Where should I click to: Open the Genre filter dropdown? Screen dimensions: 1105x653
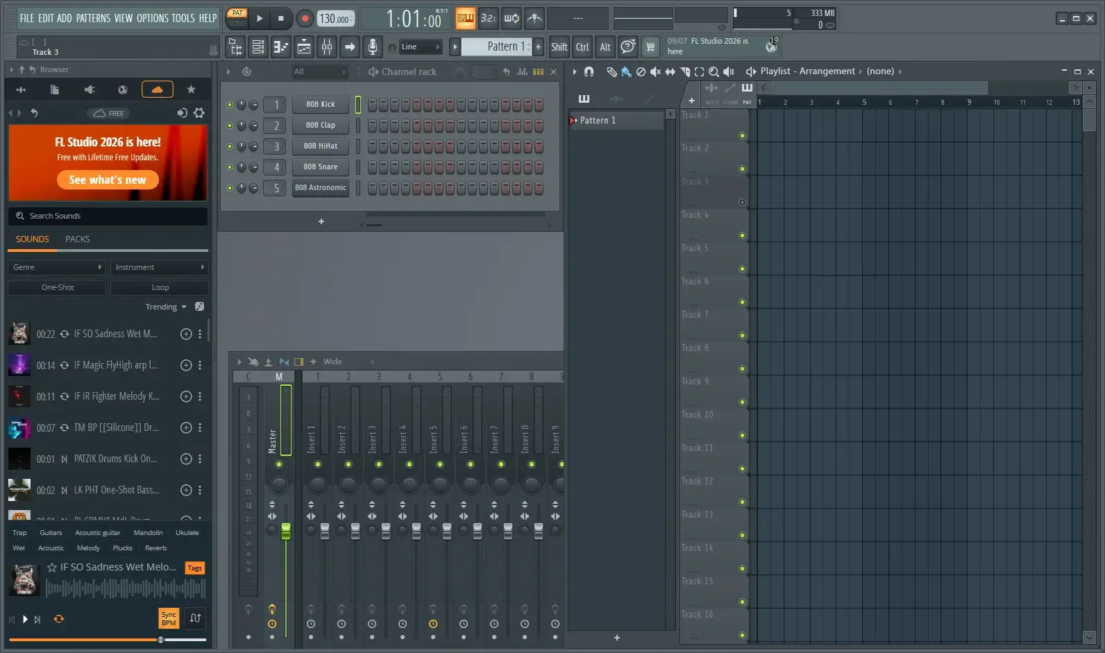pos(57,267)
